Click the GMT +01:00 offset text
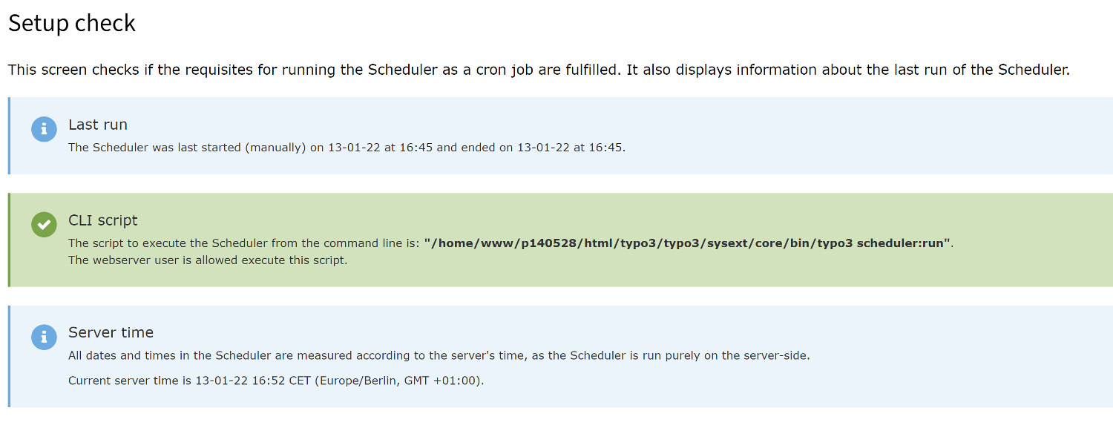Screen dimensions: 1113x425 [x=442, y=380]
